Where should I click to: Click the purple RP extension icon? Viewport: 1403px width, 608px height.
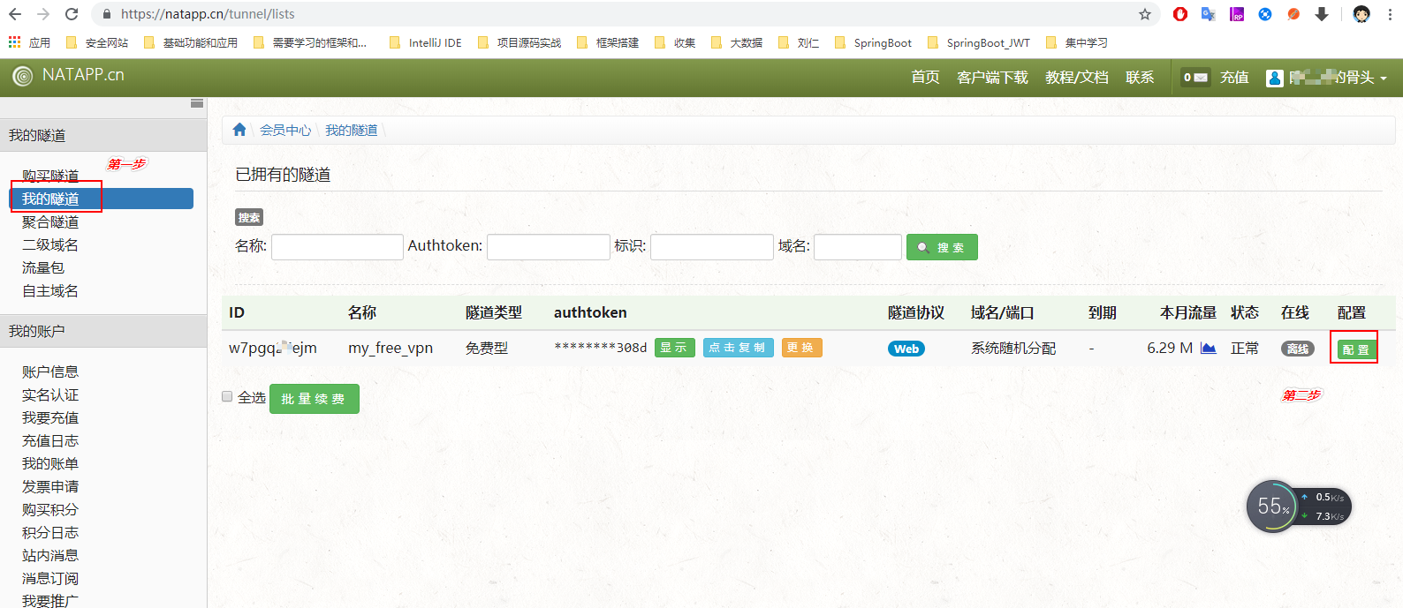[x=1237, y=14]
